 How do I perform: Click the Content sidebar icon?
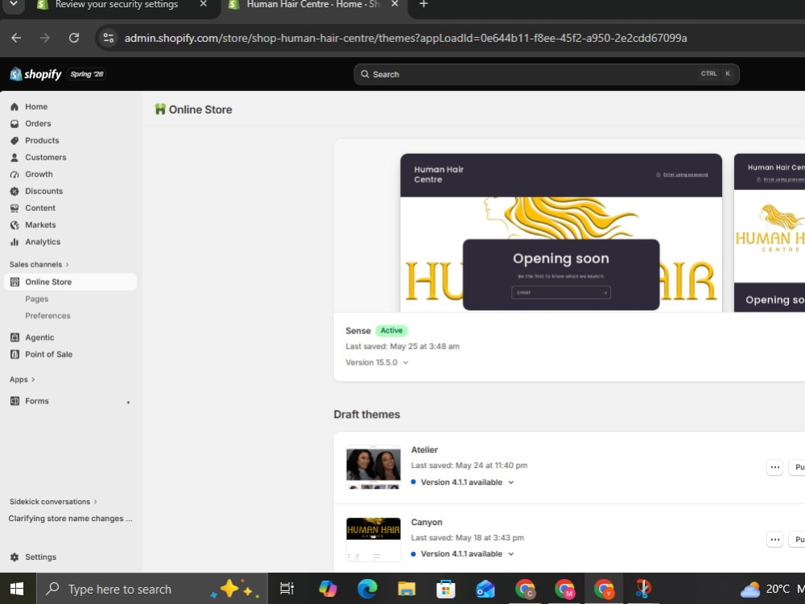click(x=14, y=208)
